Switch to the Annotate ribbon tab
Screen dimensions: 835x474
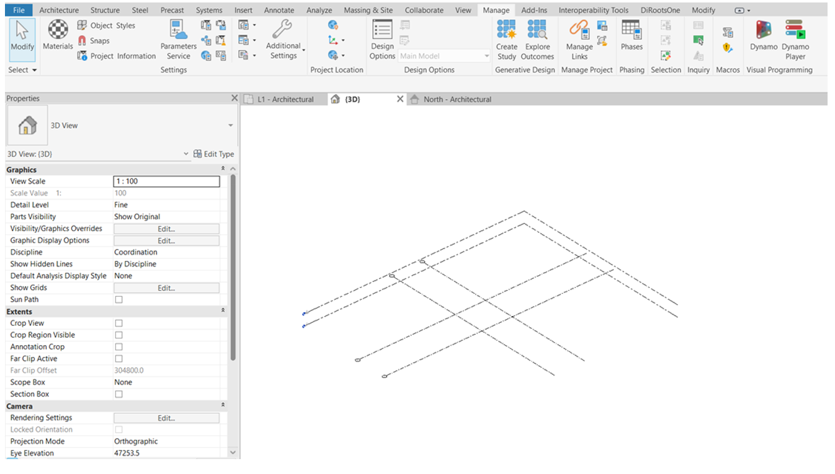pos(279,10)
